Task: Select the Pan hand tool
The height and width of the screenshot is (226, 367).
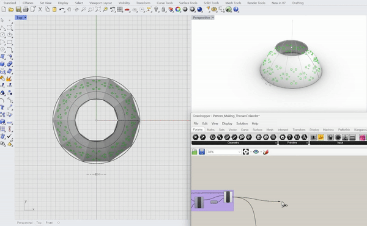Action: click(x=69, y=10)
